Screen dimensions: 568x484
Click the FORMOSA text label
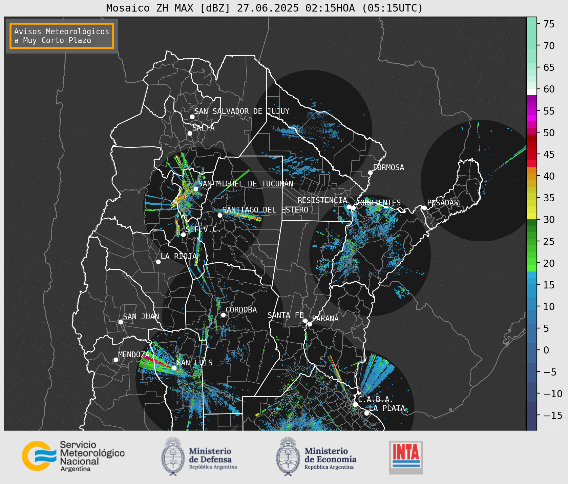click(388, 167)
